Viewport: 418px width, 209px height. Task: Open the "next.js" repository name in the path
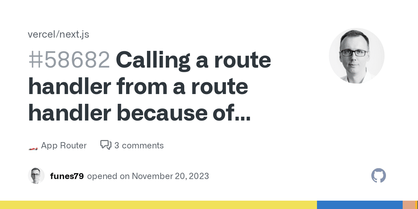(73, 34)
